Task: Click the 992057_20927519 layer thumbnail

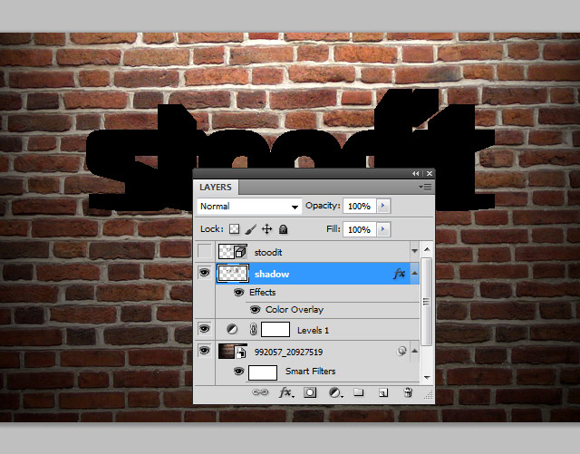Action: 233,351
